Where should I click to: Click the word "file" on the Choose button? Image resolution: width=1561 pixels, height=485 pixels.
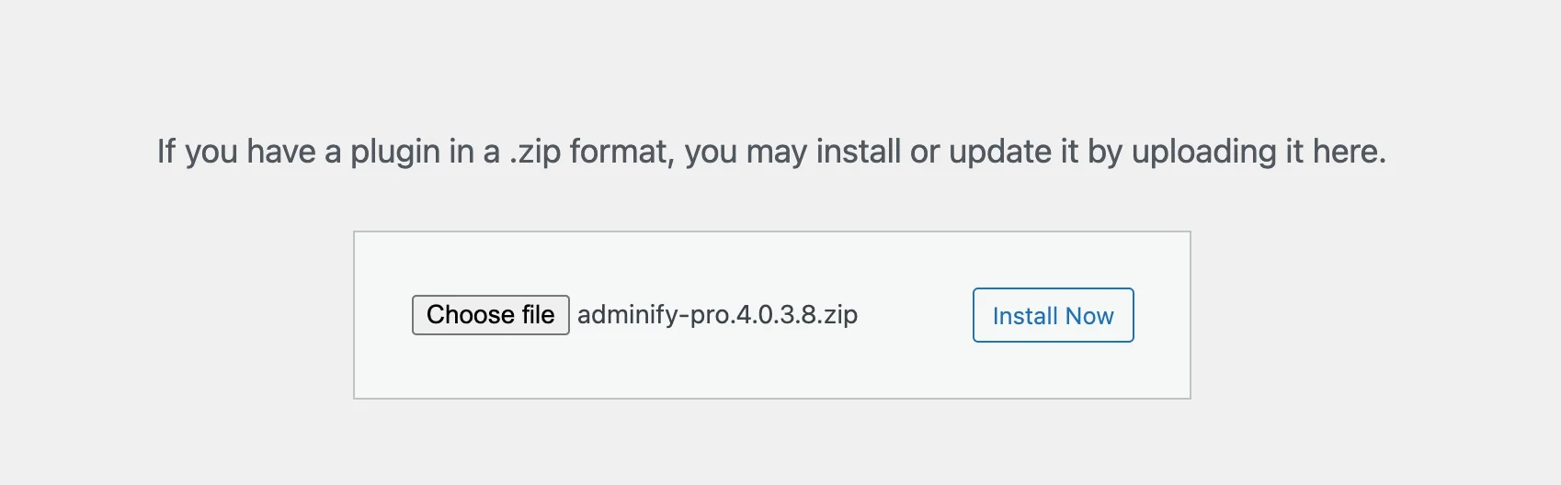click(538, 315)
